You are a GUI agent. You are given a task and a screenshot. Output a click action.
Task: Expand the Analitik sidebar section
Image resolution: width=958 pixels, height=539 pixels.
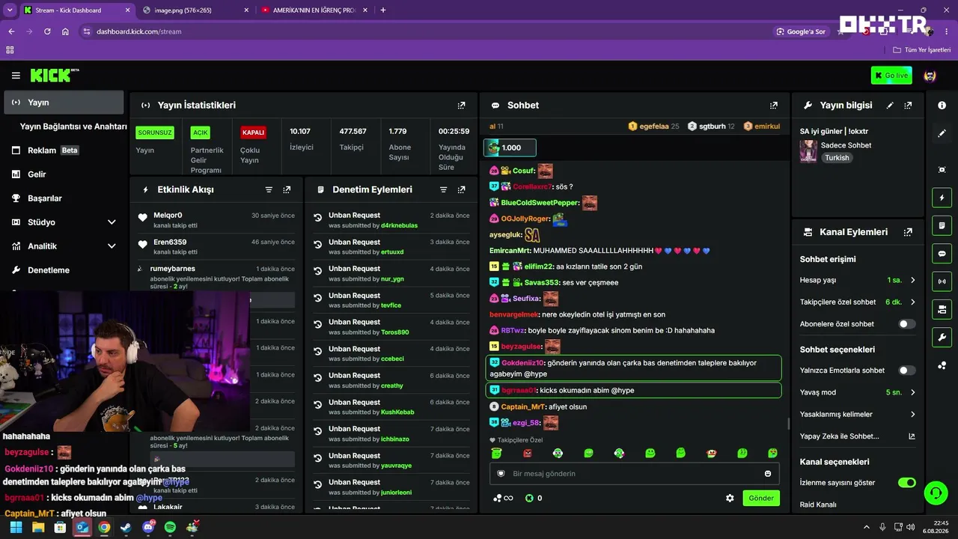(112, 246)
